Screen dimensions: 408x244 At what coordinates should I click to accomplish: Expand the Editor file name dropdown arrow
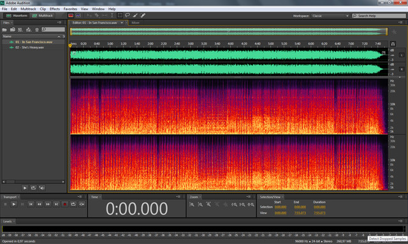click(122, 23)
